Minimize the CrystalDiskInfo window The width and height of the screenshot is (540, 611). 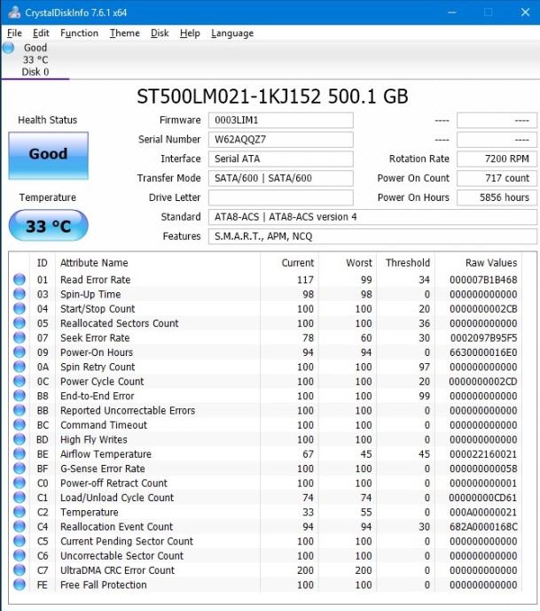[x=452, y=12]
